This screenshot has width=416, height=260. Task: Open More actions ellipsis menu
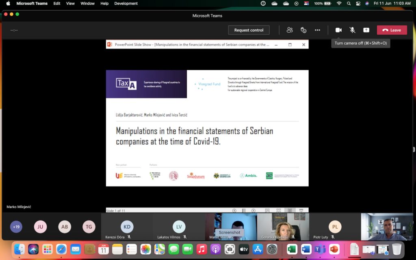pos(317,30)
